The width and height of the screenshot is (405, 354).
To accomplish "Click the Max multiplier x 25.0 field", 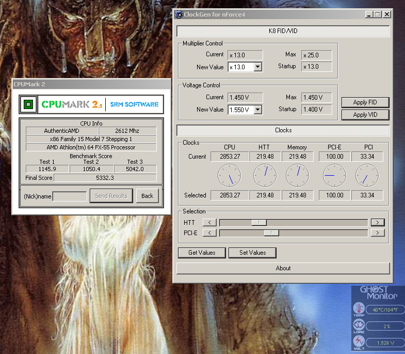I will tap(316, 55).
